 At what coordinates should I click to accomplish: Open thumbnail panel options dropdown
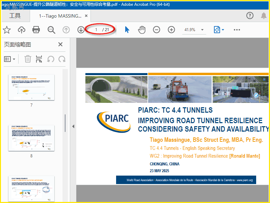click(x=10, y=59)
